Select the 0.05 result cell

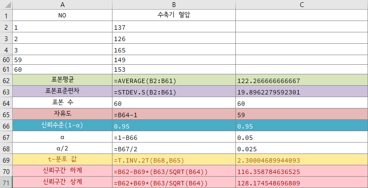pyautogui.click(x=302, y=137)
